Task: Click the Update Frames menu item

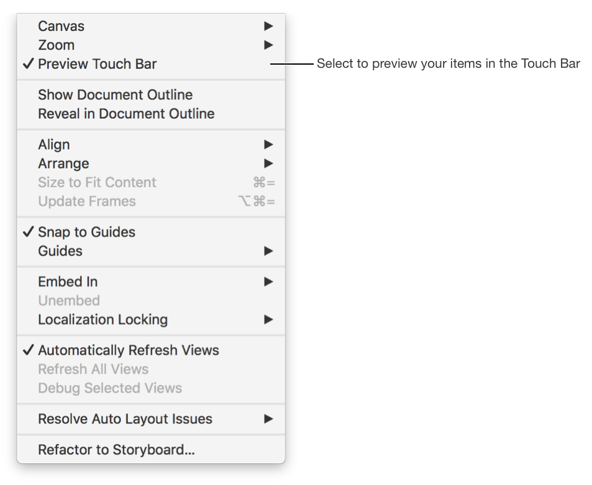Action: (x=86, y=201)
